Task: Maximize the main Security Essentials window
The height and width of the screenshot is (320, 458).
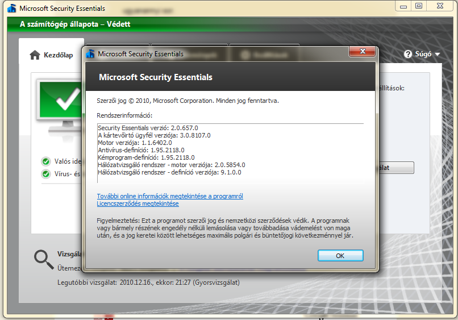Action: (x=419, y=6)
